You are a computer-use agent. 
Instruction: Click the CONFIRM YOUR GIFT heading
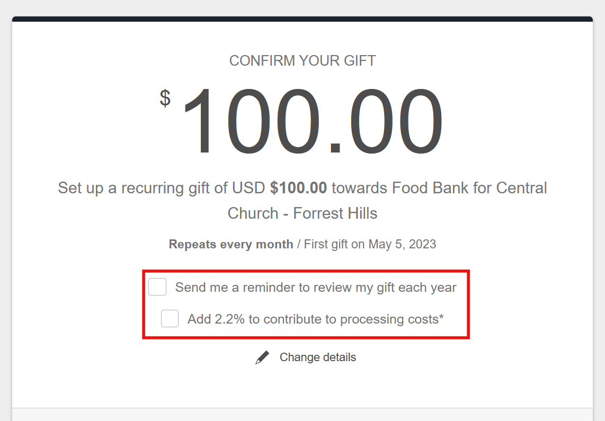pyautogui.click(x=302, y=60)
